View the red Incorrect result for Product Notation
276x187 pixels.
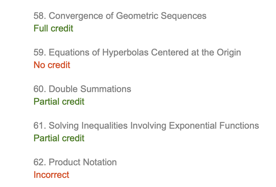click(x=51, y=175)
